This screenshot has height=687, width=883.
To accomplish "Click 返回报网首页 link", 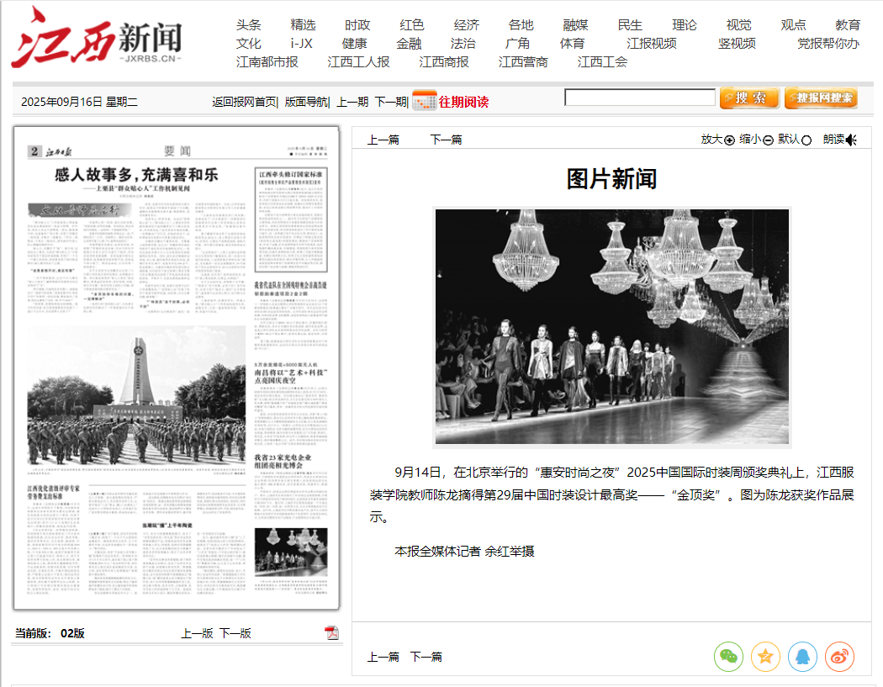I will pos(243,102).
